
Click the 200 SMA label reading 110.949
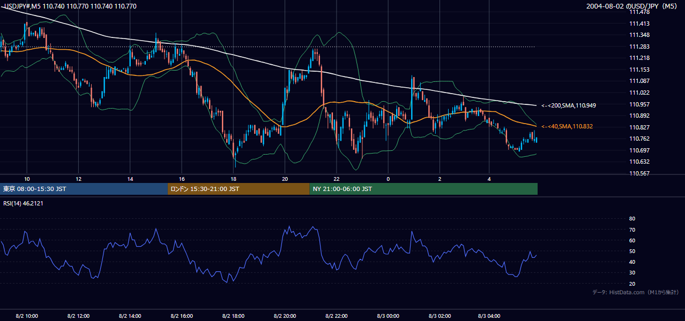point(569,105)
